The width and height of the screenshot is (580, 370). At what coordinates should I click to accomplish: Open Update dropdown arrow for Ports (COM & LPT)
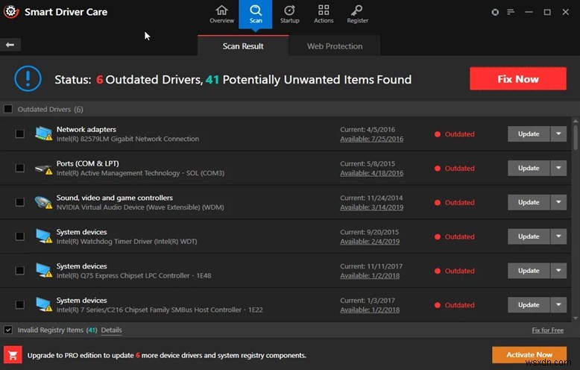point(559,169)
